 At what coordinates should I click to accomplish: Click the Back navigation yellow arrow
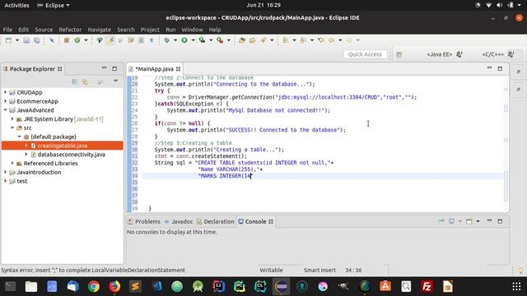click(x=331, y=40)
